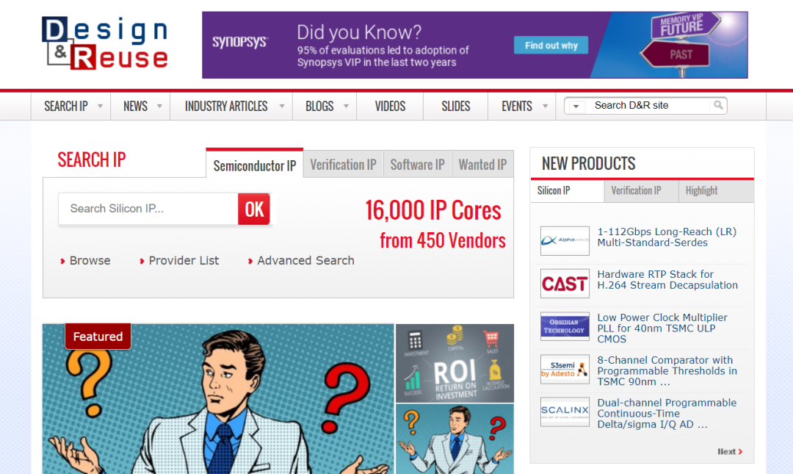
Task: Open Low Power Clock Multiplier PLL link
Action: 662,328
